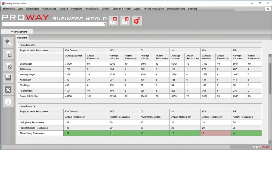Screen dimensions: 272x182
Task: Click Palettenlager total volume 1594
Action: 68,91
